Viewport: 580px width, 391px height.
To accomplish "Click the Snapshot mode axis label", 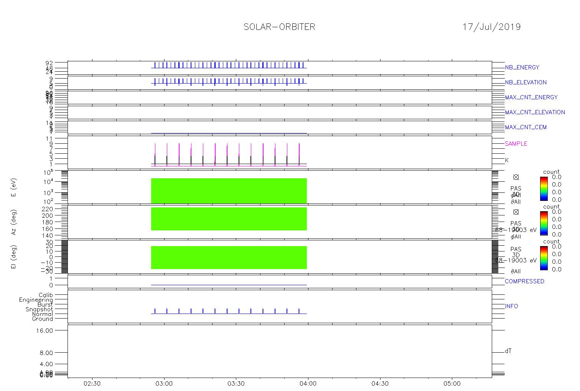I will tap(40, 309).
